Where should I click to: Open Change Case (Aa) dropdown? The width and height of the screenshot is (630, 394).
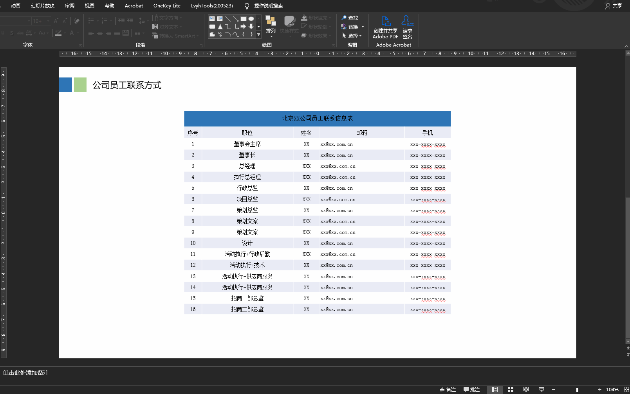[43, 33]
